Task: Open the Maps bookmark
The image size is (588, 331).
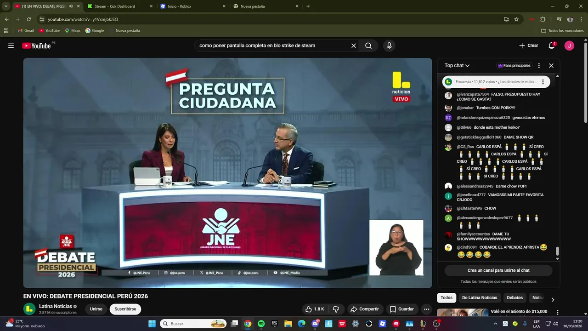Action: coord(73,31)
